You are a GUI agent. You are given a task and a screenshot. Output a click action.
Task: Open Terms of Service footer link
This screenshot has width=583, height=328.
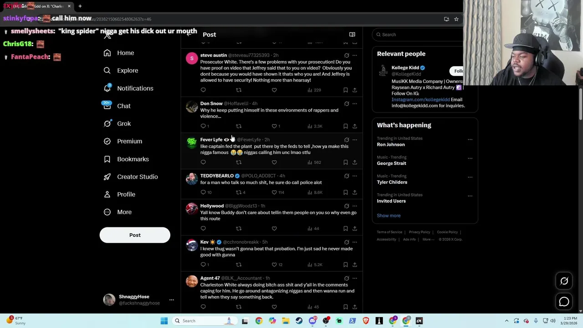tap(389, 232)
